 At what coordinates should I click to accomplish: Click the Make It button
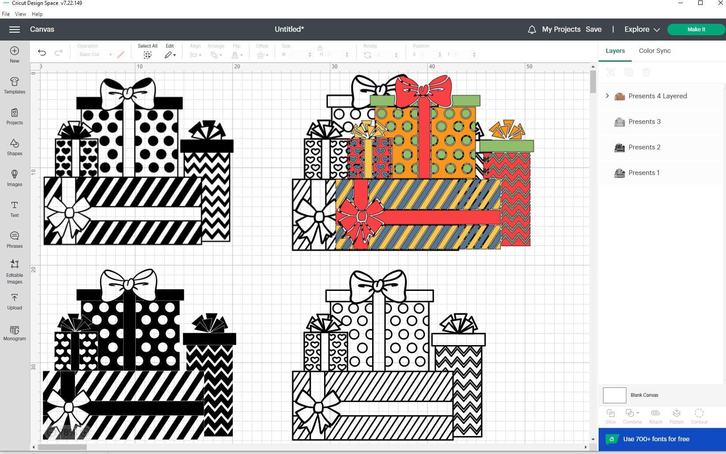[x=696, y=29]
